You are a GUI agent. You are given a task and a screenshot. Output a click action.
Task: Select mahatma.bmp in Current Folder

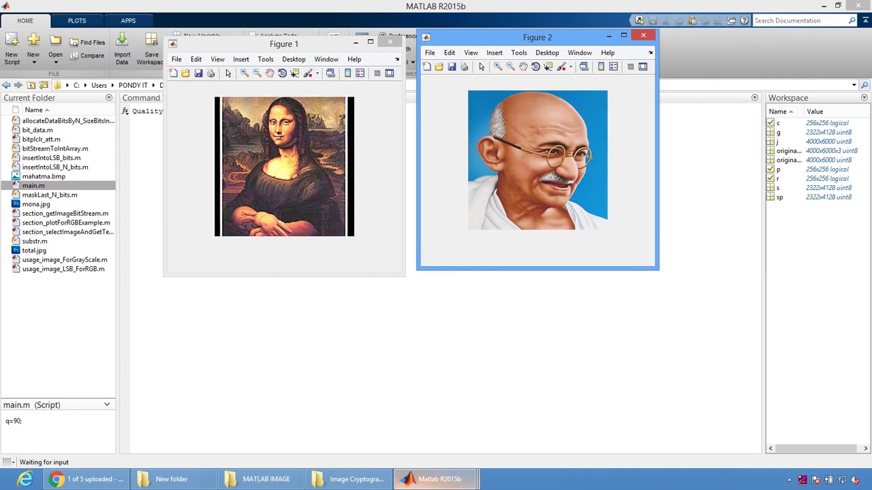(44, 176)
